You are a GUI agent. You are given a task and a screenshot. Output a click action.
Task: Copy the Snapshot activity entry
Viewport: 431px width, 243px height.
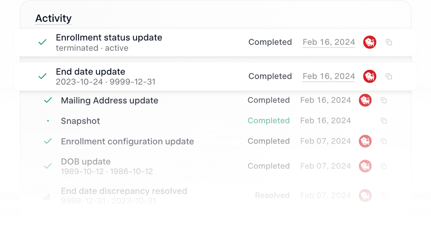(x=384, y=121)
